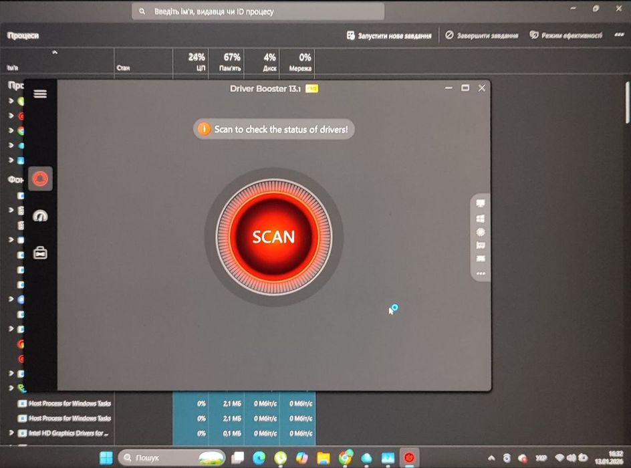The height and width of the screenshot is (468, 631).
Task: Click the fourth card-shaped icon in the right panel
Action: click(x=481, y=245)
